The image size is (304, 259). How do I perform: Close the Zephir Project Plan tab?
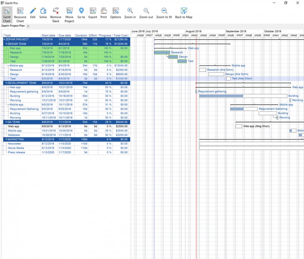pos(28,26)
